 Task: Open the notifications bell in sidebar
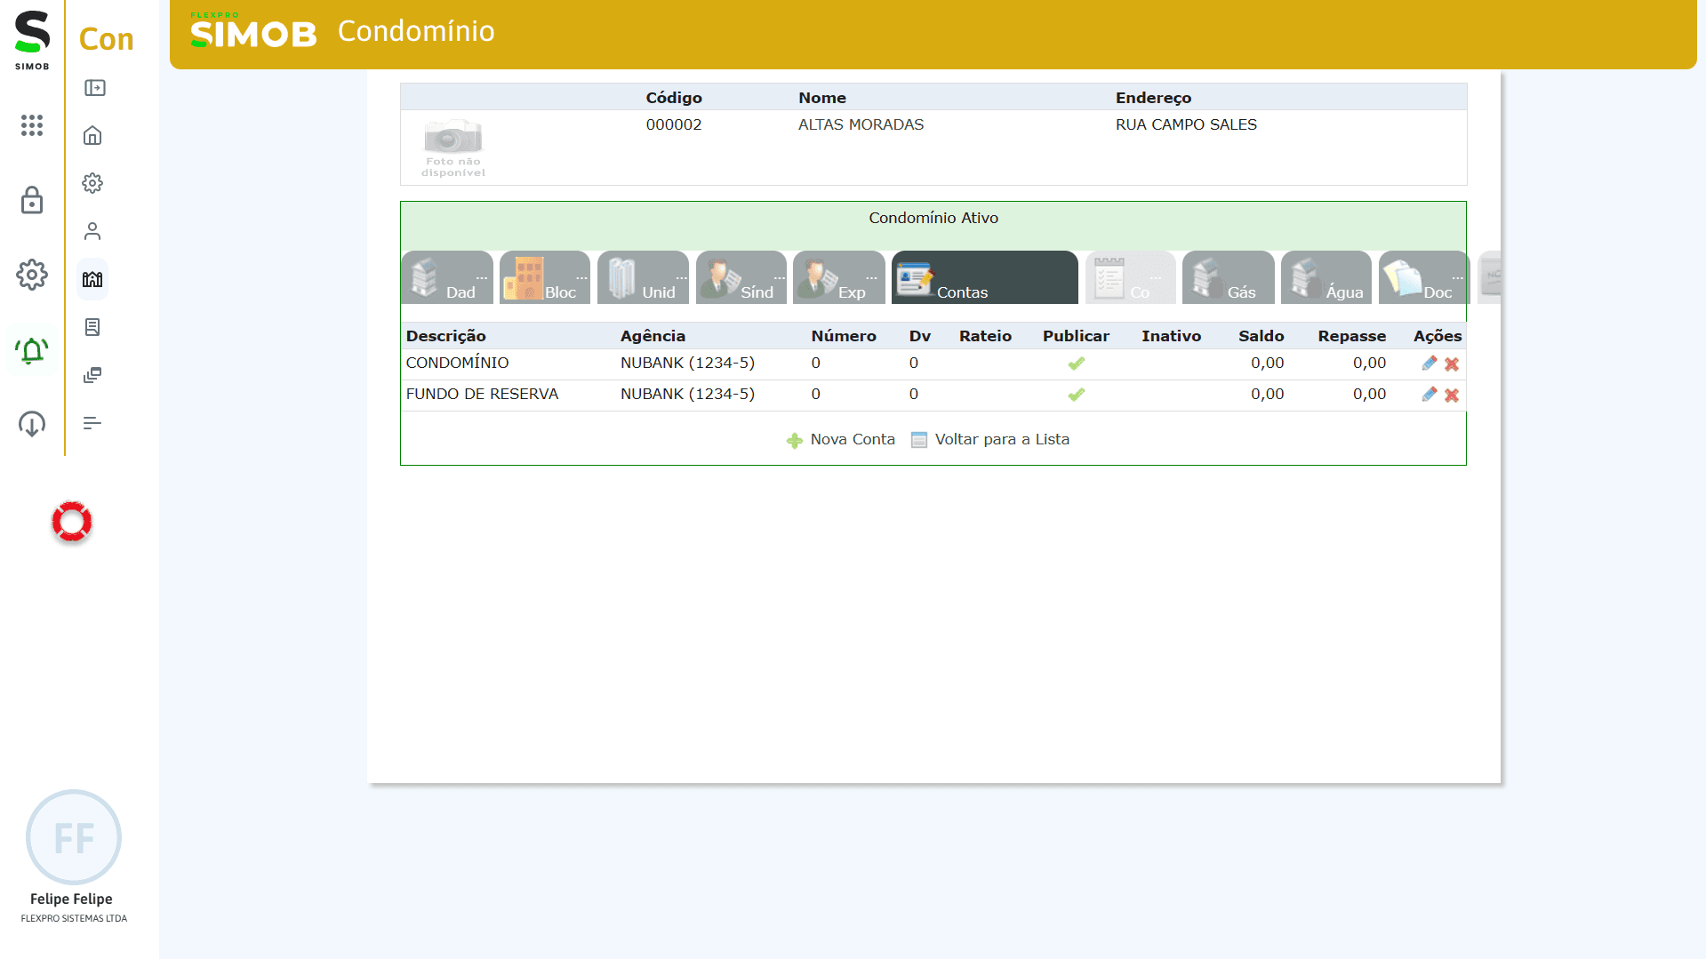[32, 351]
